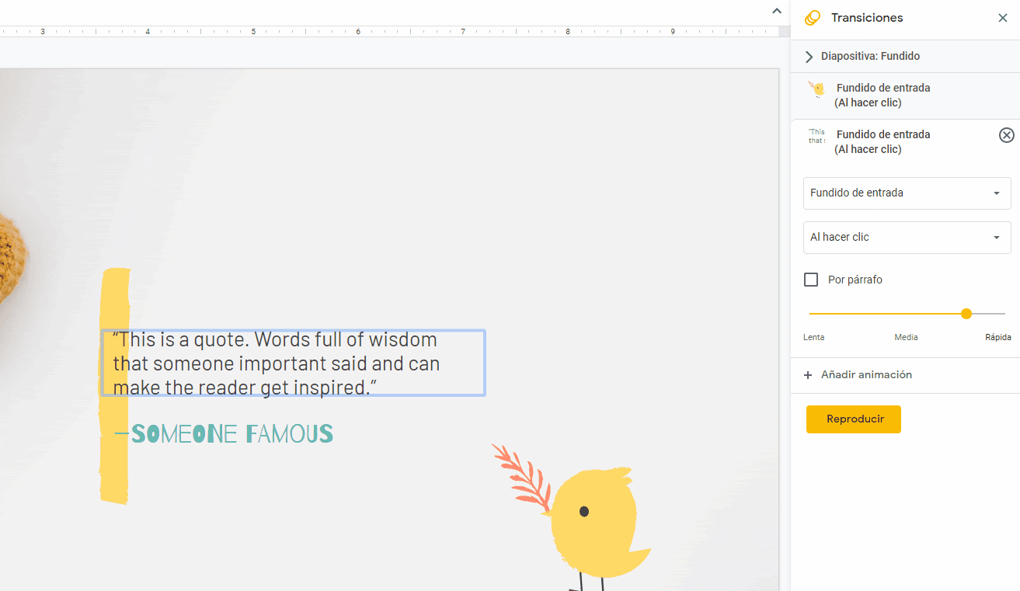Select the yellow brush stroke shape
Viewport: 1020px width, 591px height.
point(115,386)
